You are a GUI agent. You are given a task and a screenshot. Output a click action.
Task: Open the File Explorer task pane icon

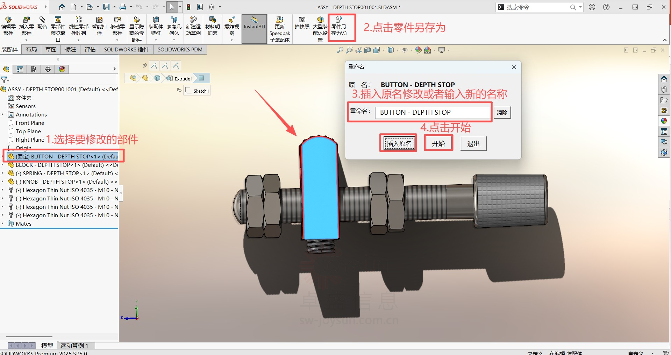[664, 100]
